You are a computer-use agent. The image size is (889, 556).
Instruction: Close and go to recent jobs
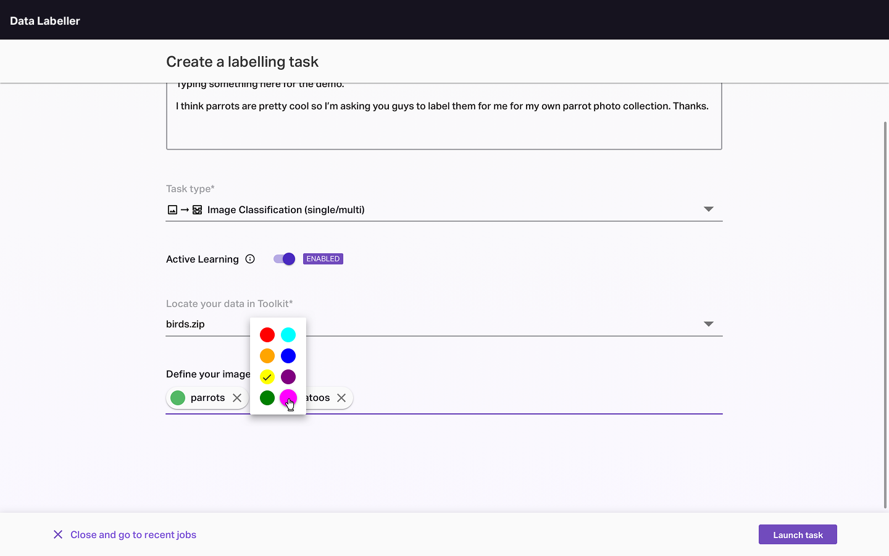click(x=133, y=534)
